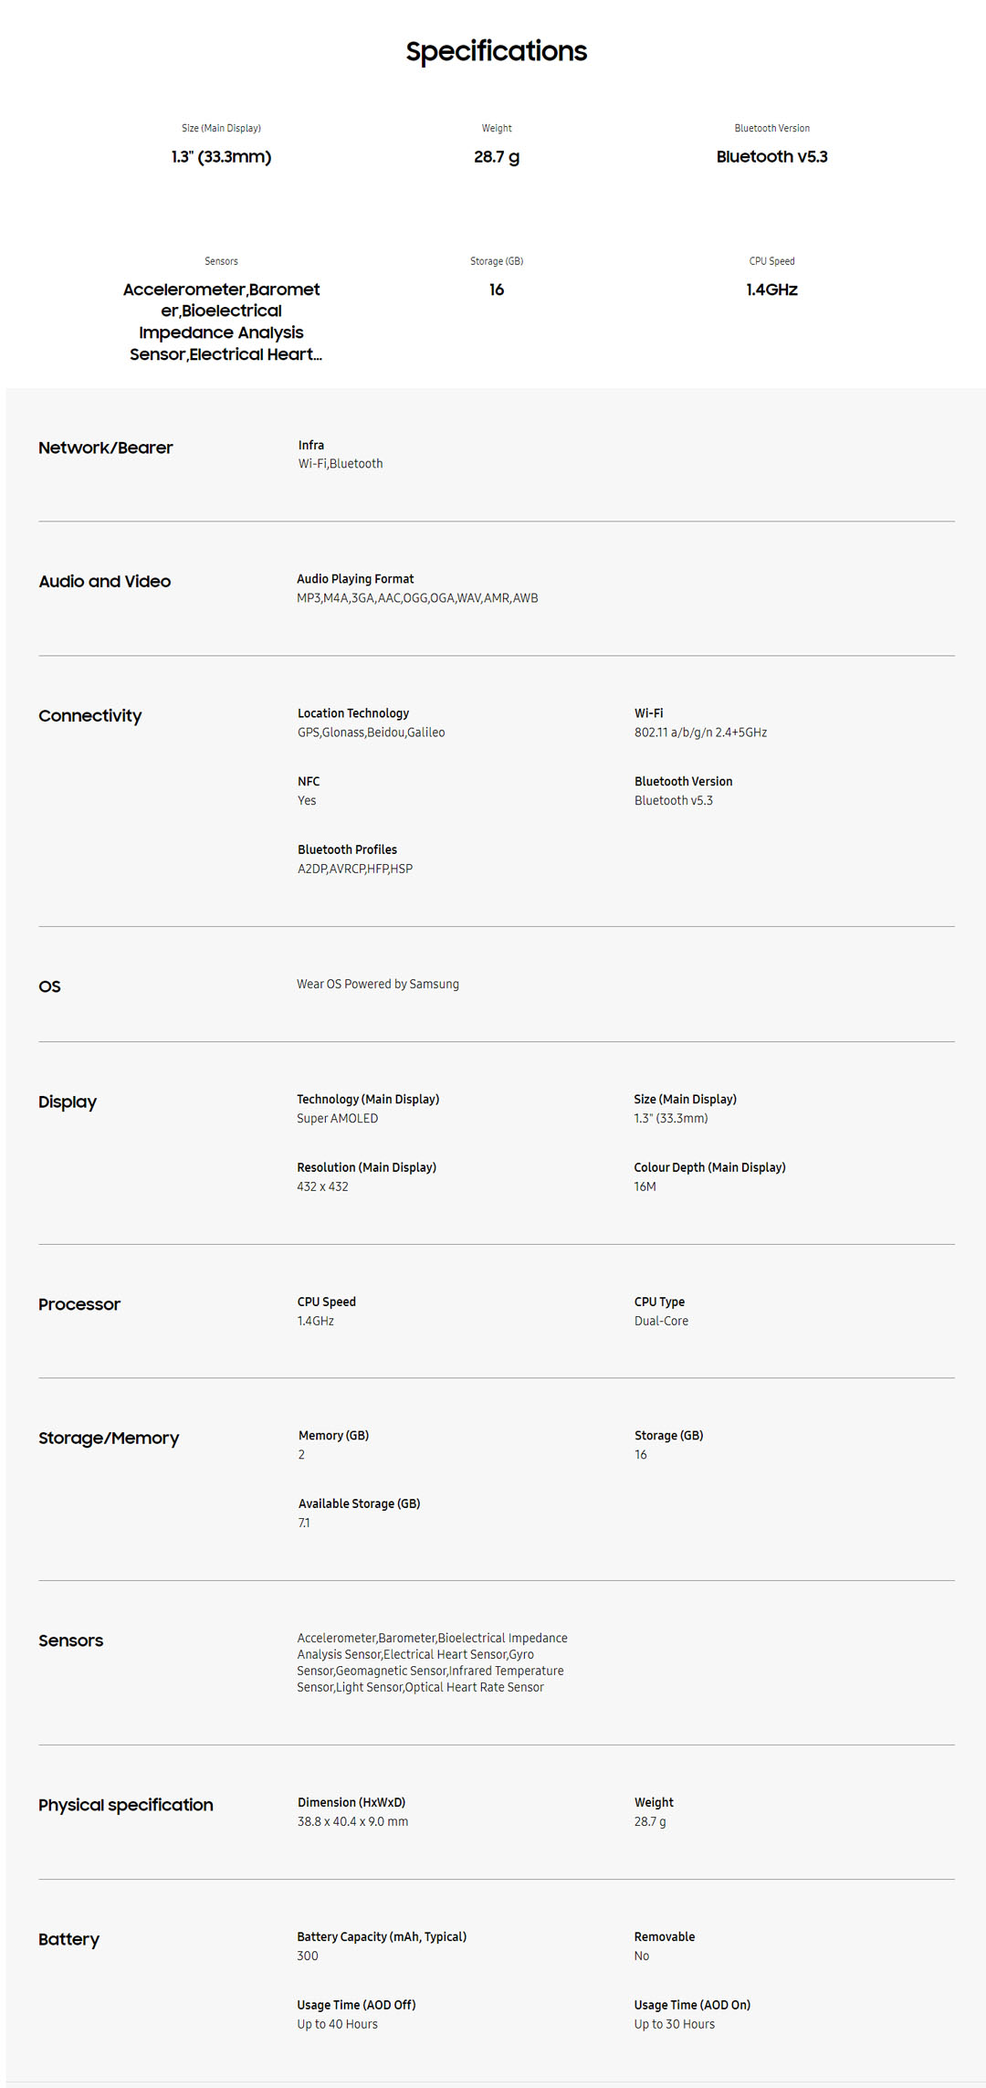Click the Specifications page heading
The width and height of the screenshot is (986, 2088).
tap(496, 51)
